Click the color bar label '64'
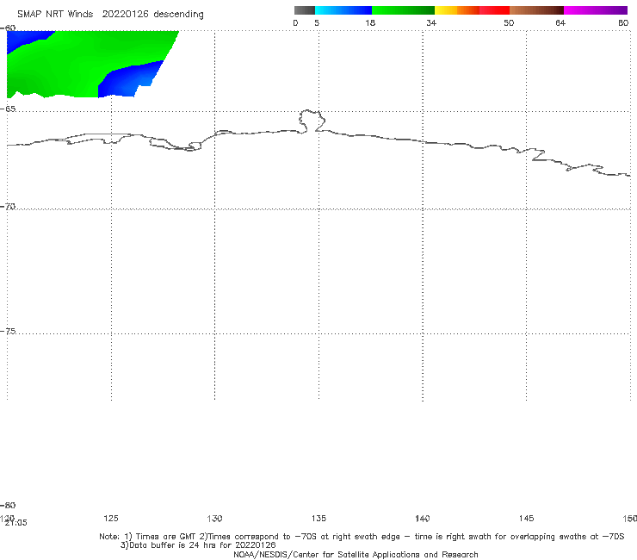This screenshot has width=637, height=560. pos(560,22)
